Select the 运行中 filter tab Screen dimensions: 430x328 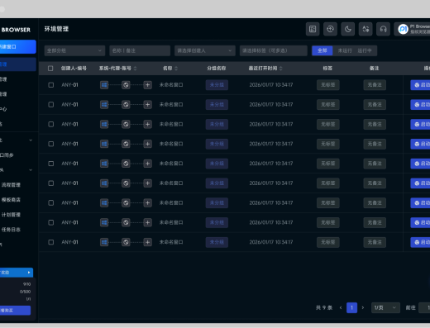click(365, 50)
